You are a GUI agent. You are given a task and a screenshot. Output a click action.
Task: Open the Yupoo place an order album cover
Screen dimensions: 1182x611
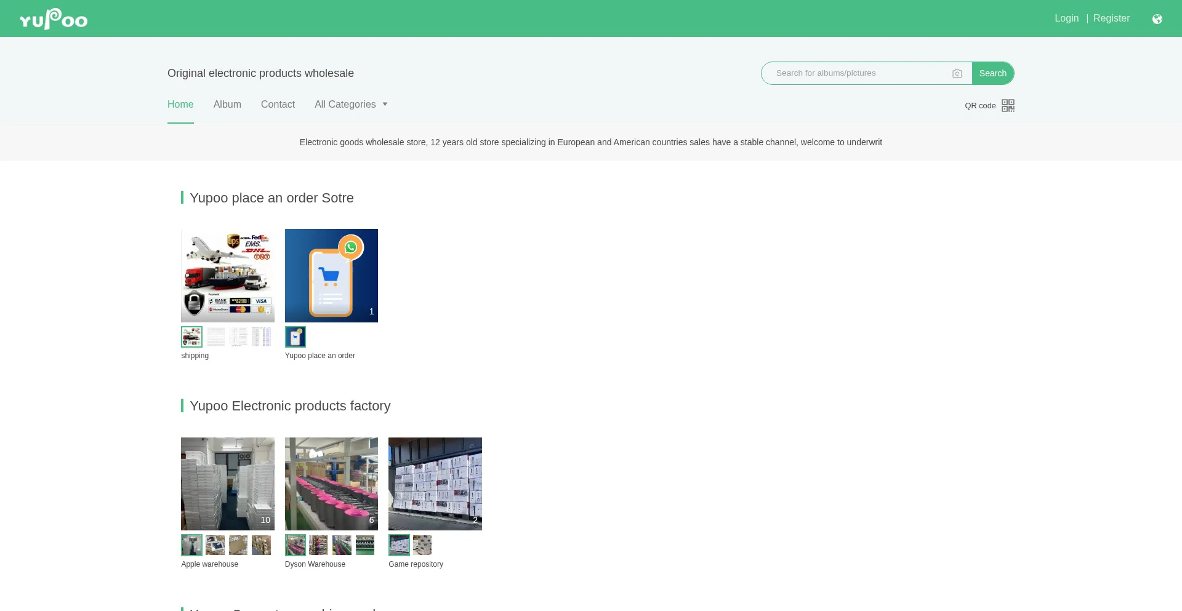tap(331, 276)
